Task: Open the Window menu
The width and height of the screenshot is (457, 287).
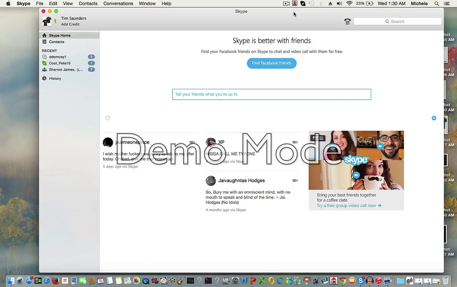Action: 147,4
